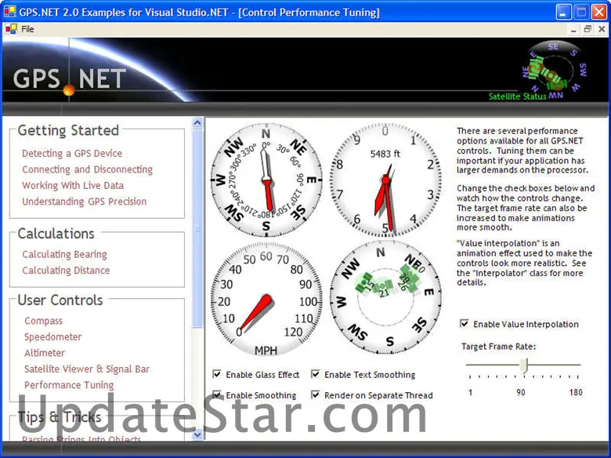The height and width of the screenshot is (458, 611).
Task: Open Satellite Viewer & Signal Bar link
Action: (87, 369)
